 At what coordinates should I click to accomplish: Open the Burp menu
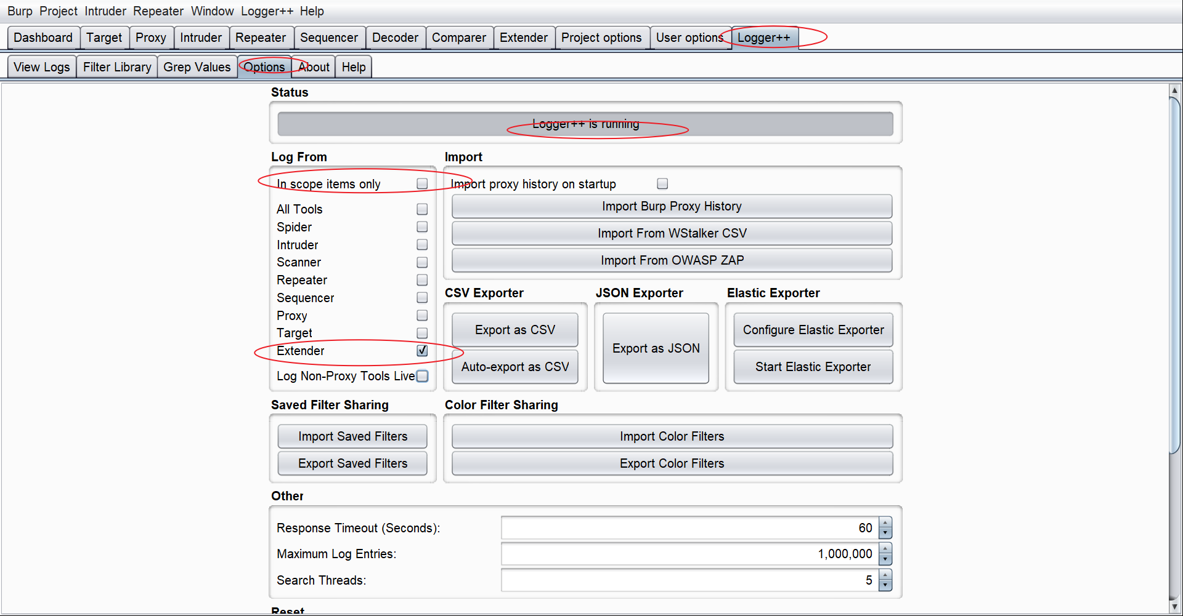coord(20,11)
